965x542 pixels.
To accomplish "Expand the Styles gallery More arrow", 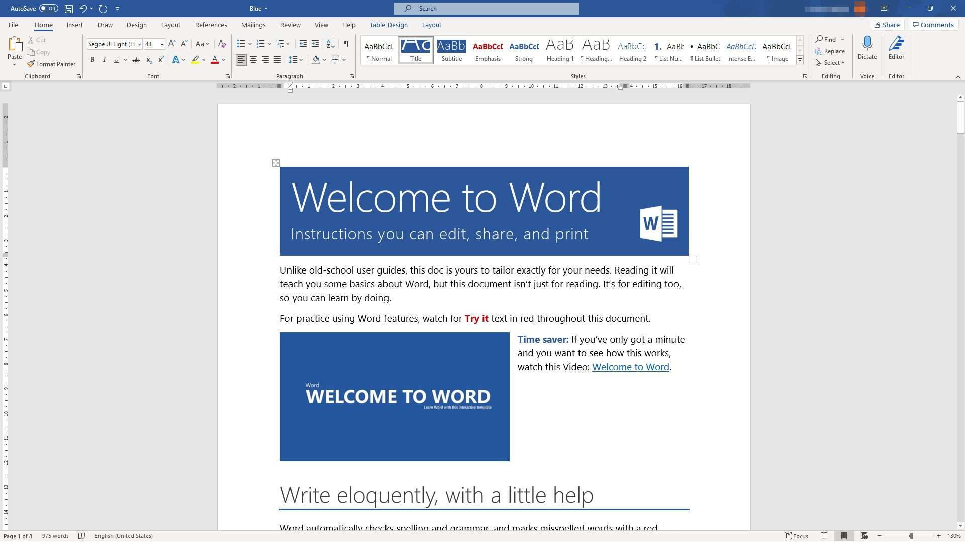I will click(x=800, y=60).
